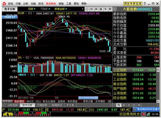Click the 刷 refresh tool button
Viewport: 161px width, 118px height.
tap(110, 9)
